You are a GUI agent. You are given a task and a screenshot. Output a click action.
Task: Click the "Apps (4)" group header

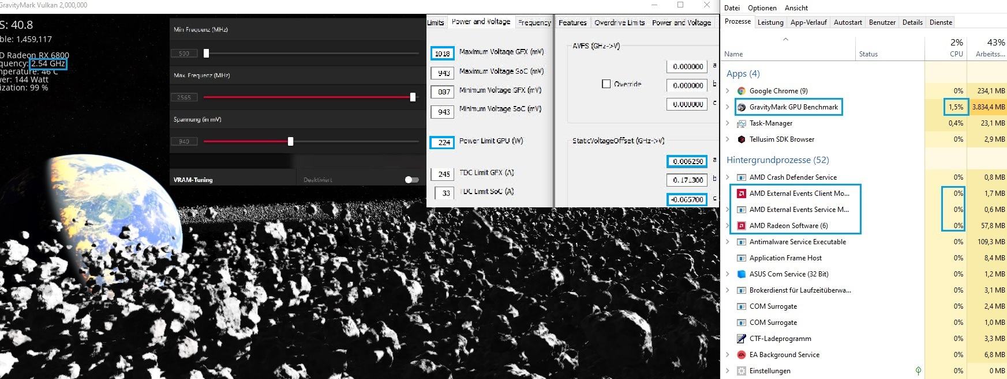click(x=743, y=74)
